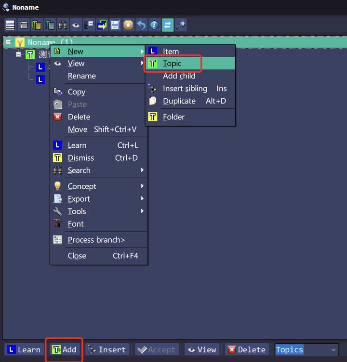Choose Move Shift+Ctrl+V from context menu
The image size is (347, 362).
point(99,129)
